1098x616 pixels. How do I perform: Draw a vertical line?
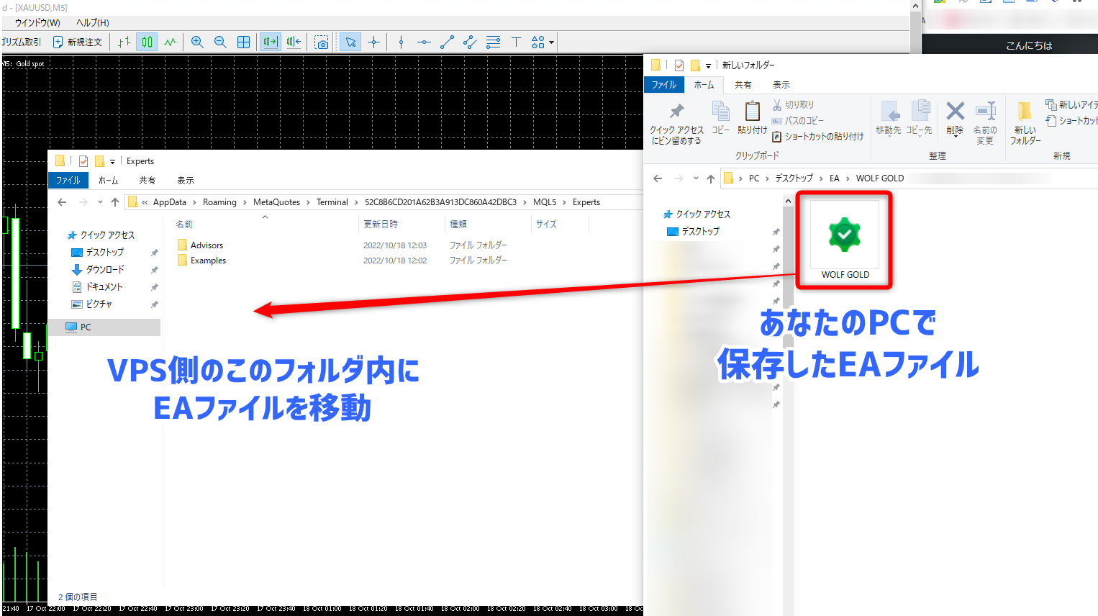[x=401, y=42]
